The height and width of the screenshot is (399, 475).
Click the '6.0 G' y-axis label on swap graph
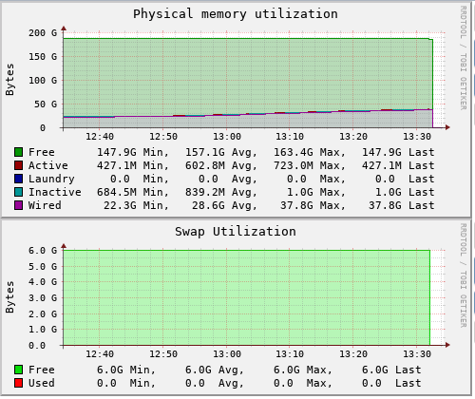click(x=43, y=251)
